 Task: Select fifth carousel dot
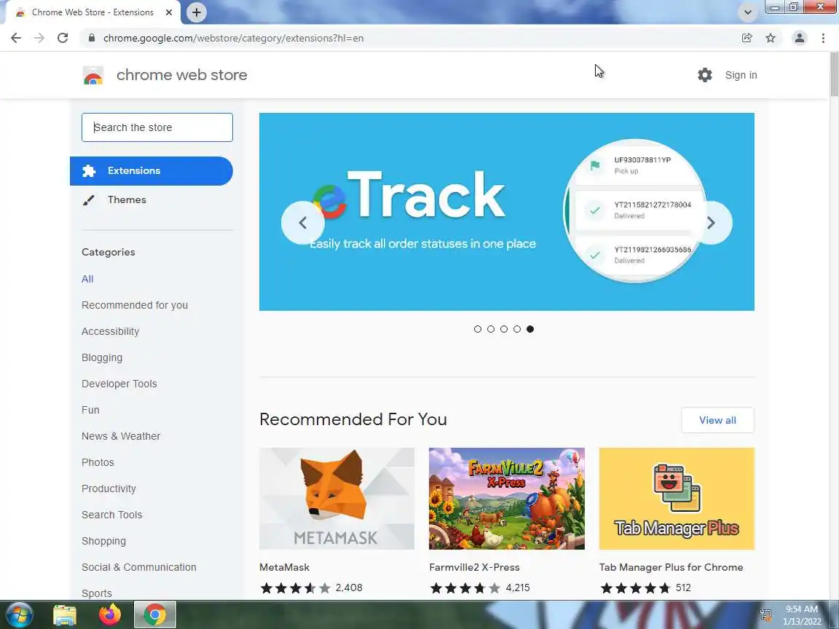(x=530, y=329)
